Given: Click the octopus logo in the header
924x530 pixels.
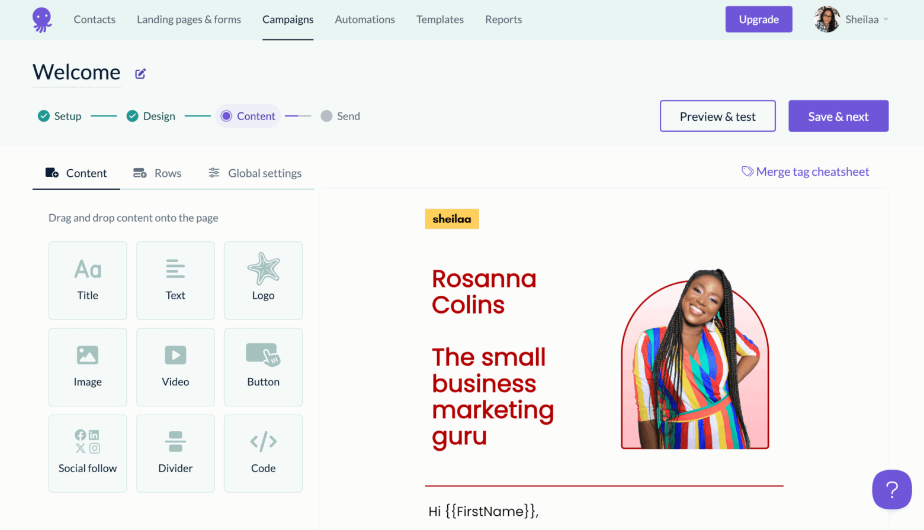Looking at the screenshot, I should pos(42,20).
